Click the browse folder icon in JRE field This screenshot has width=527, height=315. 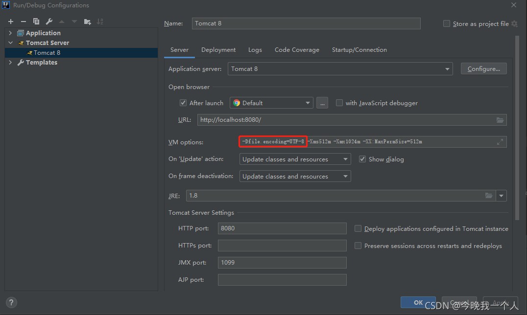pos(488,196)
